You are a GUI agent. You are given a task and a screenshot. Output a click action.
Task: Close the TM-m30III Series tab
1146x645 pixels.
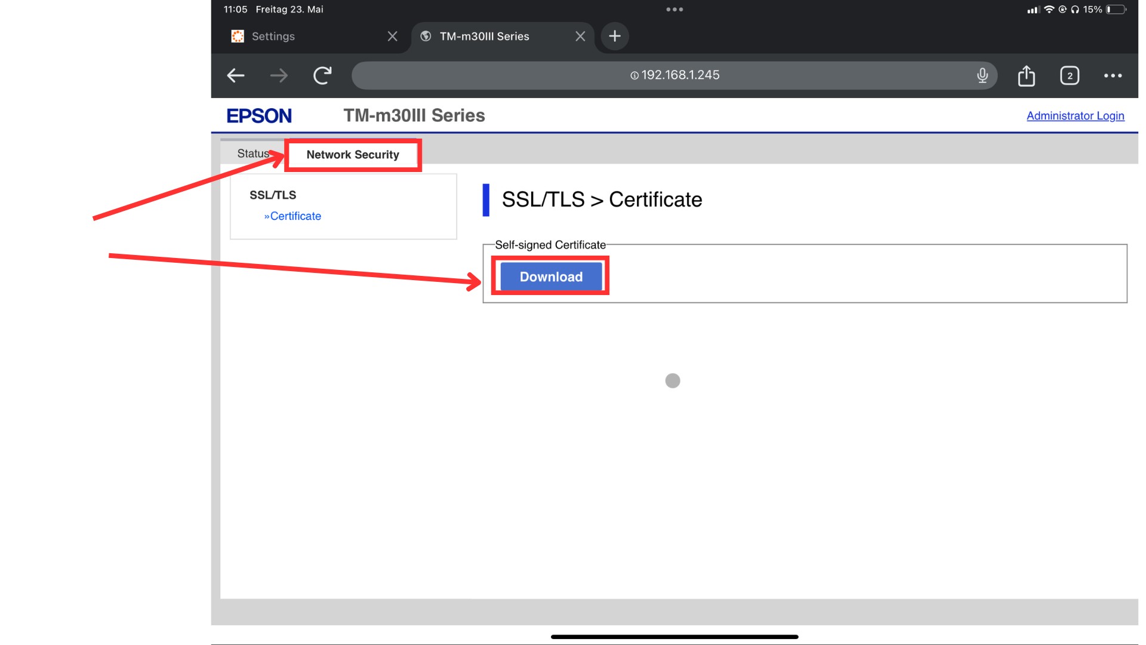coord(580,36)
